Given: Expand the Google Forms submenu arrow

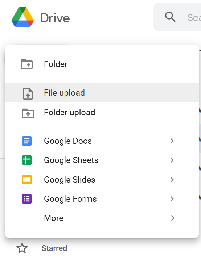Looking at the screenshot, I should (172, 199).
